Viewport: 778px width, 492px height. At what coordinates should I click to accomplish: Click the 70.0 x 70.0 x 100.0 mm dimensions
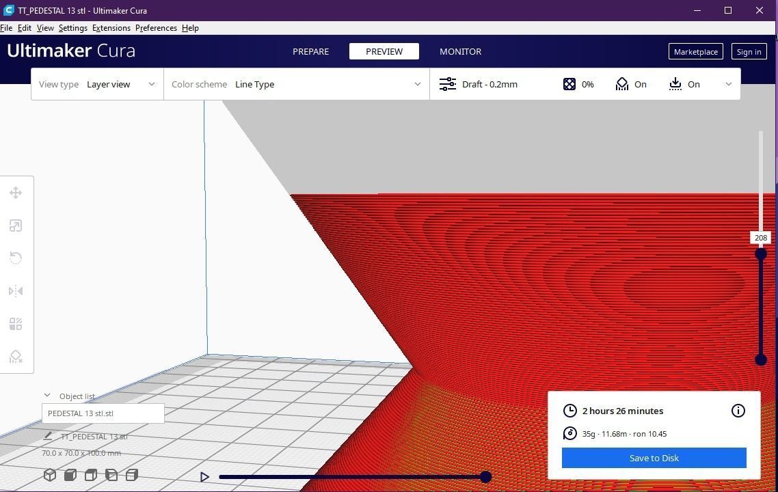click(x=81, y=453)
